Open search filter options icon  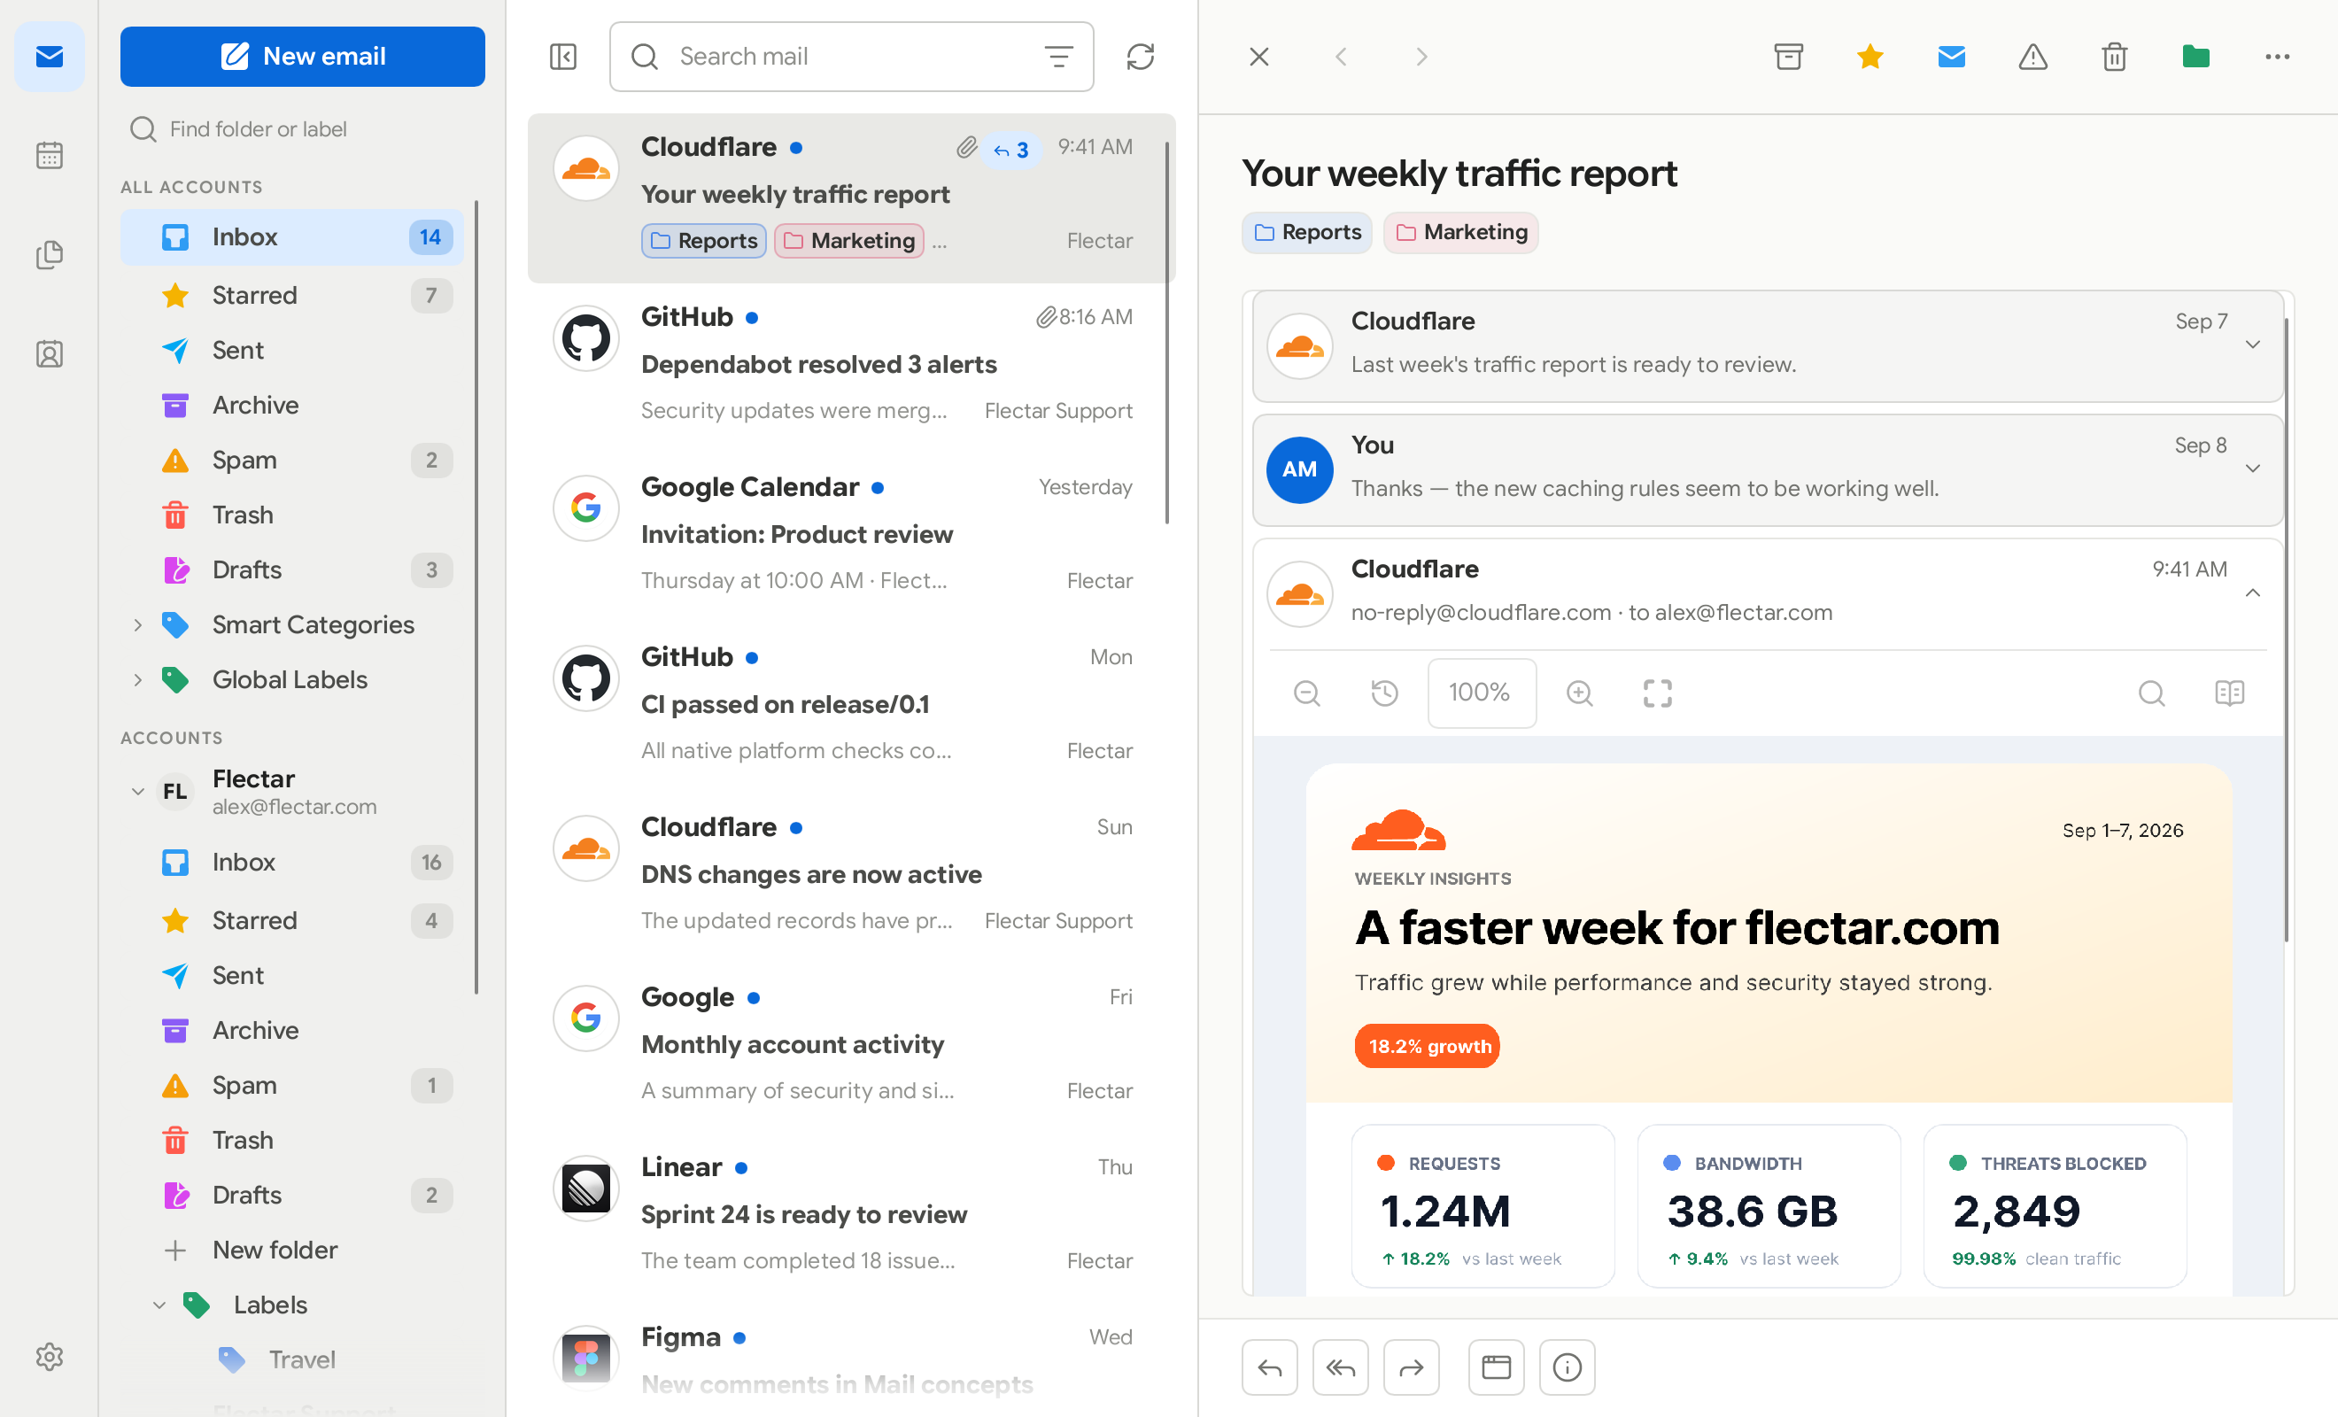[1058, 57]
